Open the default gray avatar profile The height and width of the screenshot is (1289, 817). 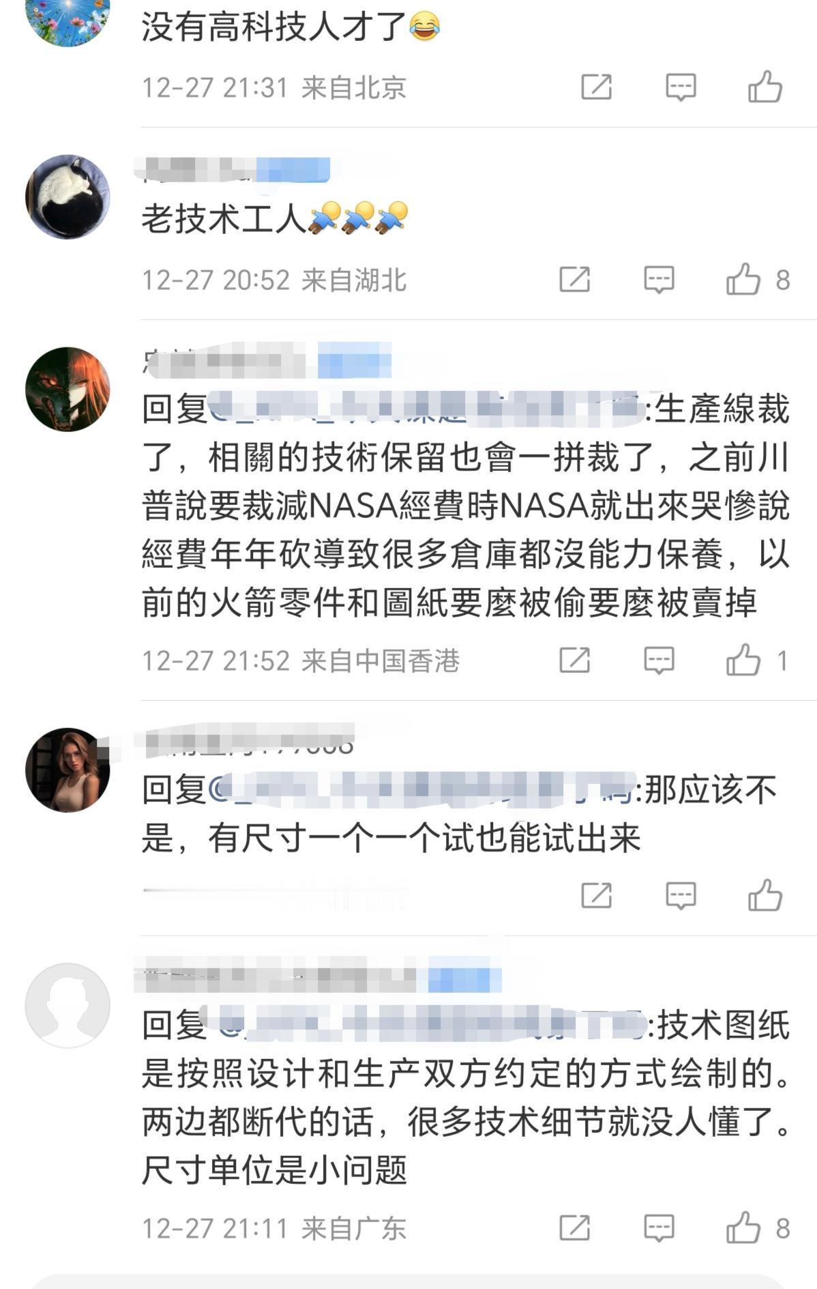pyautogui.click(x=68, y=1004)
